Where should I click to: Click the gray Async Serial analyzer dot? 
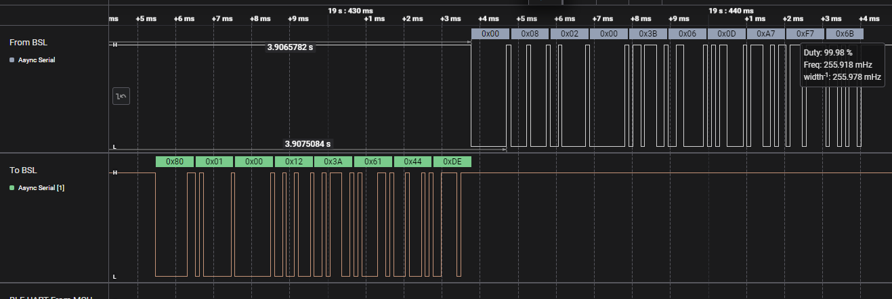click(x=12, y=60)
